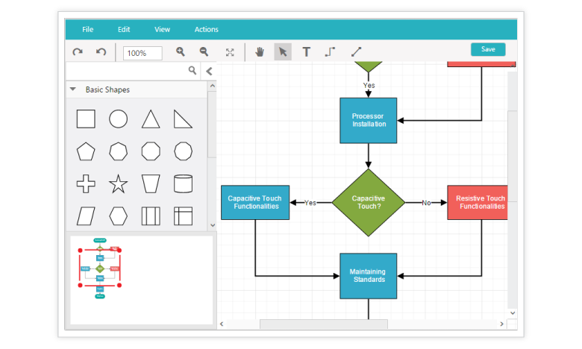Activate the pointer select tool

coord(283,52)
